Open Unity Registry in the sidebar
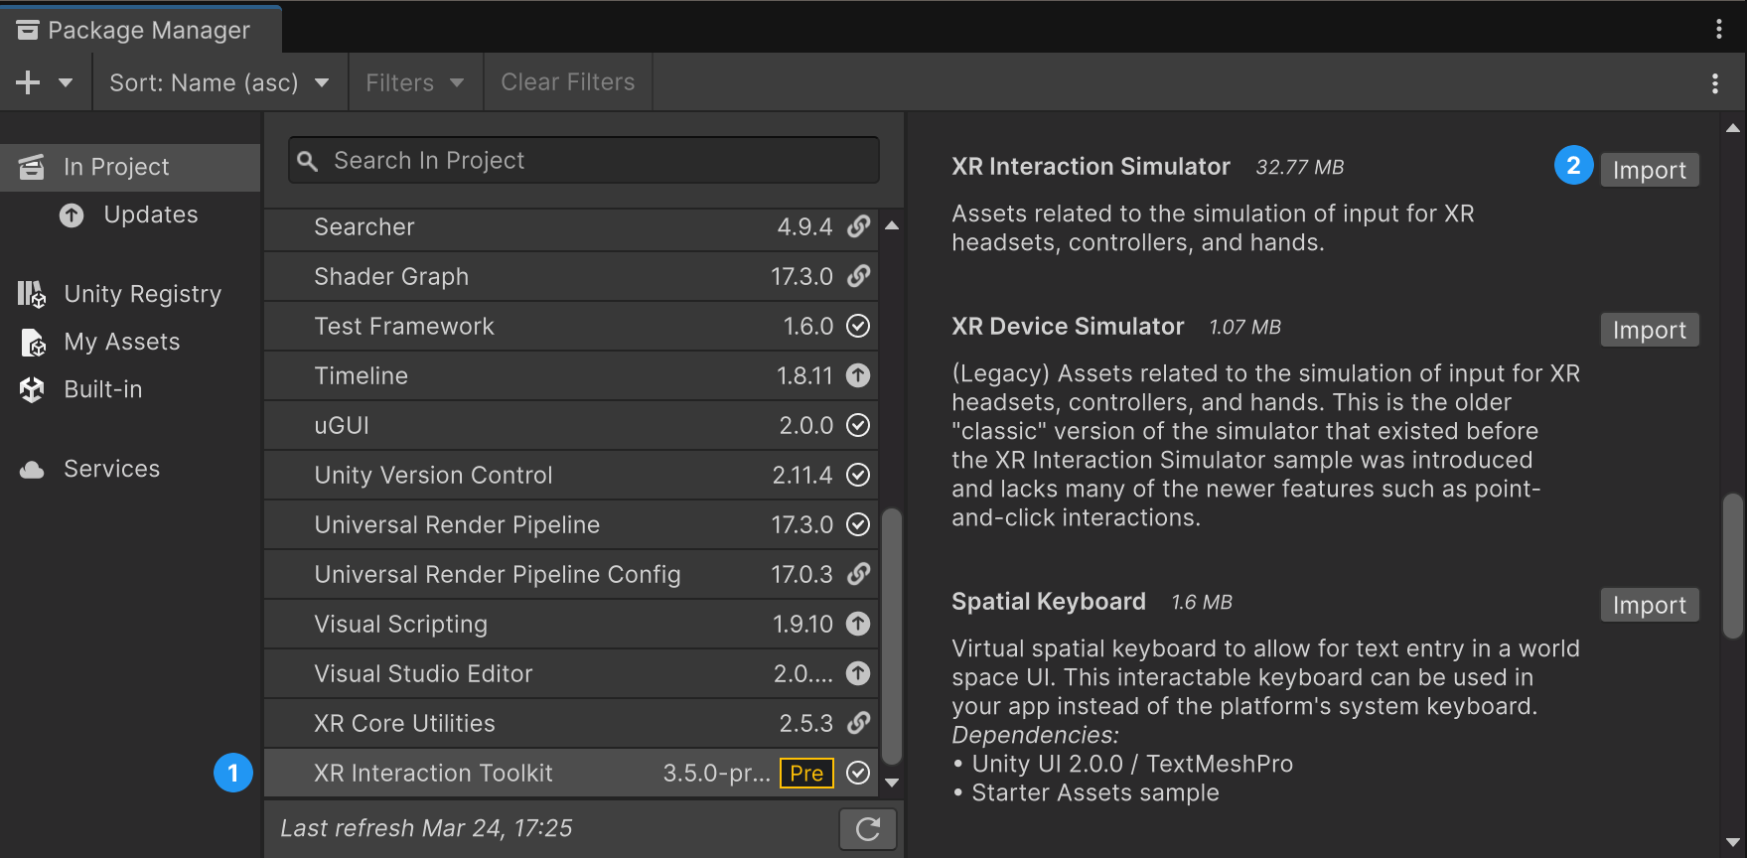This screenshot has height=858, width=1747. coord(130,294)
